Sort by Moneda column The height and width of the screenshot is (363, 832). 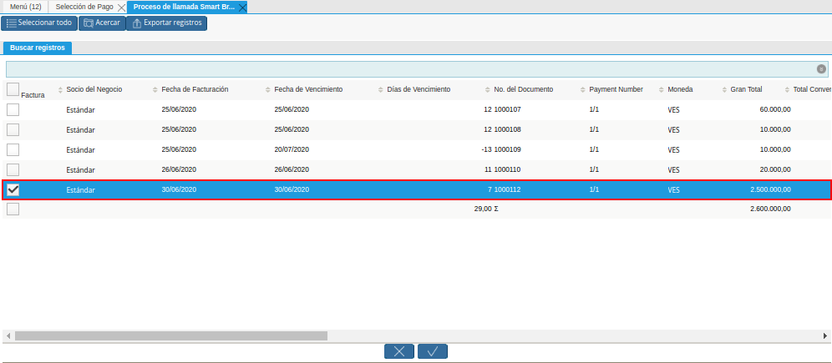(680, 89)
